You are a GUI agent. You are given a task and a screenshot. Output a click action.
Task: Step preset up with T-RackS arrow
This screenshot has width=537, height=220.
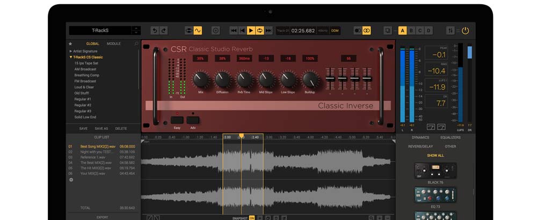[136, 28]
